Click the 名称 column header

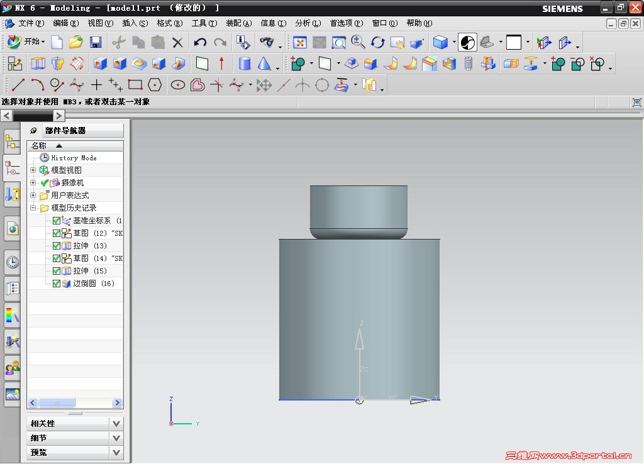39,145
